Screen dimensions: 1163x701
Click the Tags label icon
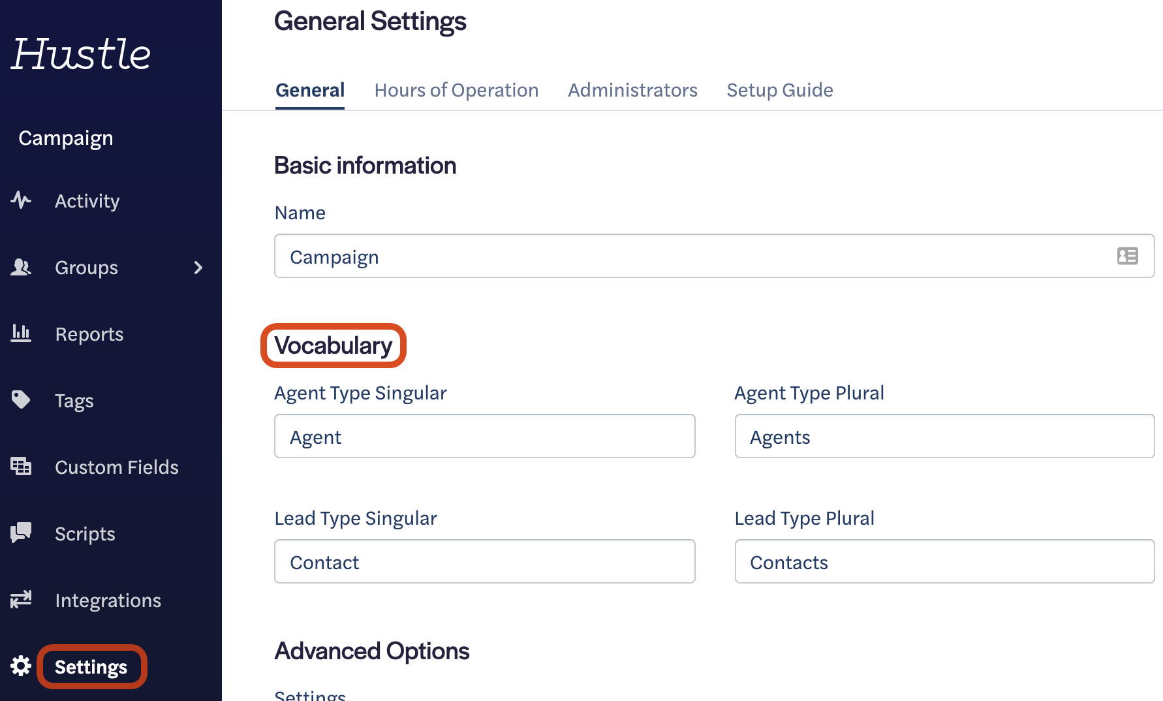[x=21, y=399]
